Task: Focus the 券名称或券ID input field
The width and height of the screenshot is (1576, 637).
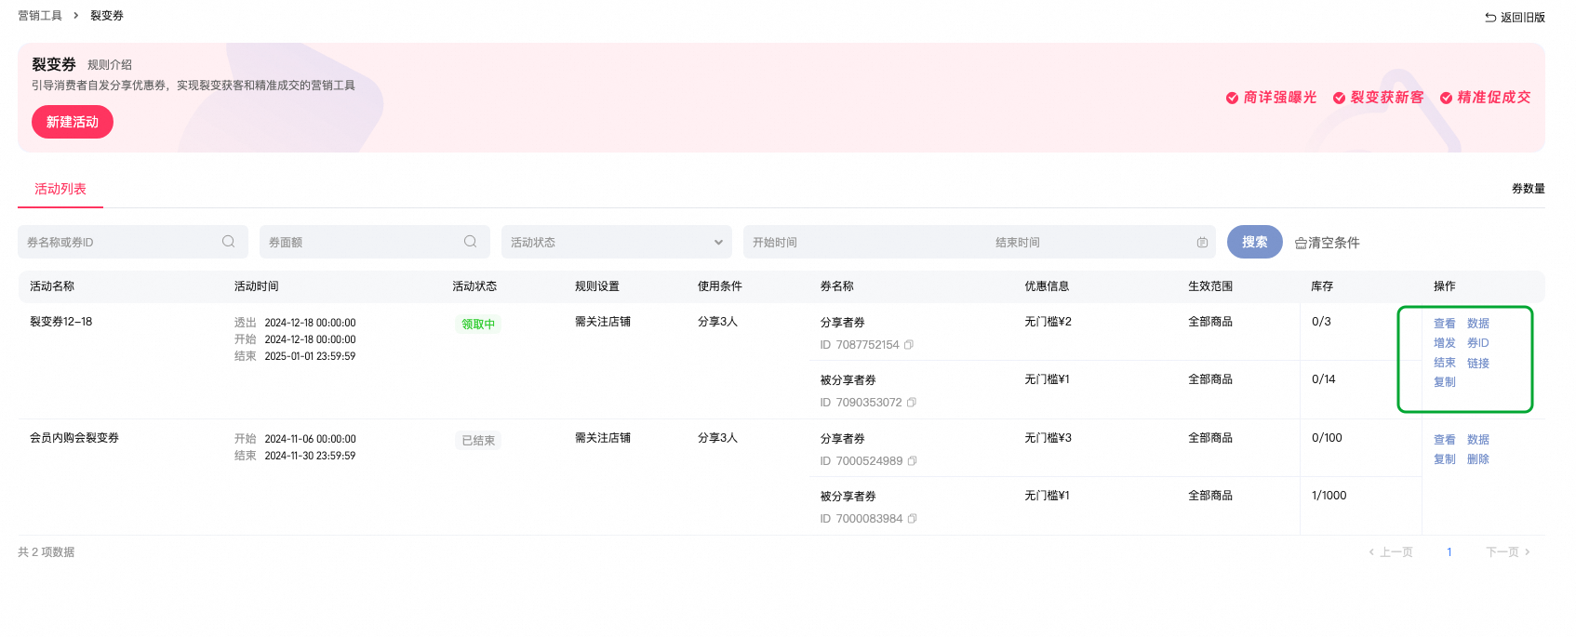Action: [133, 242]
